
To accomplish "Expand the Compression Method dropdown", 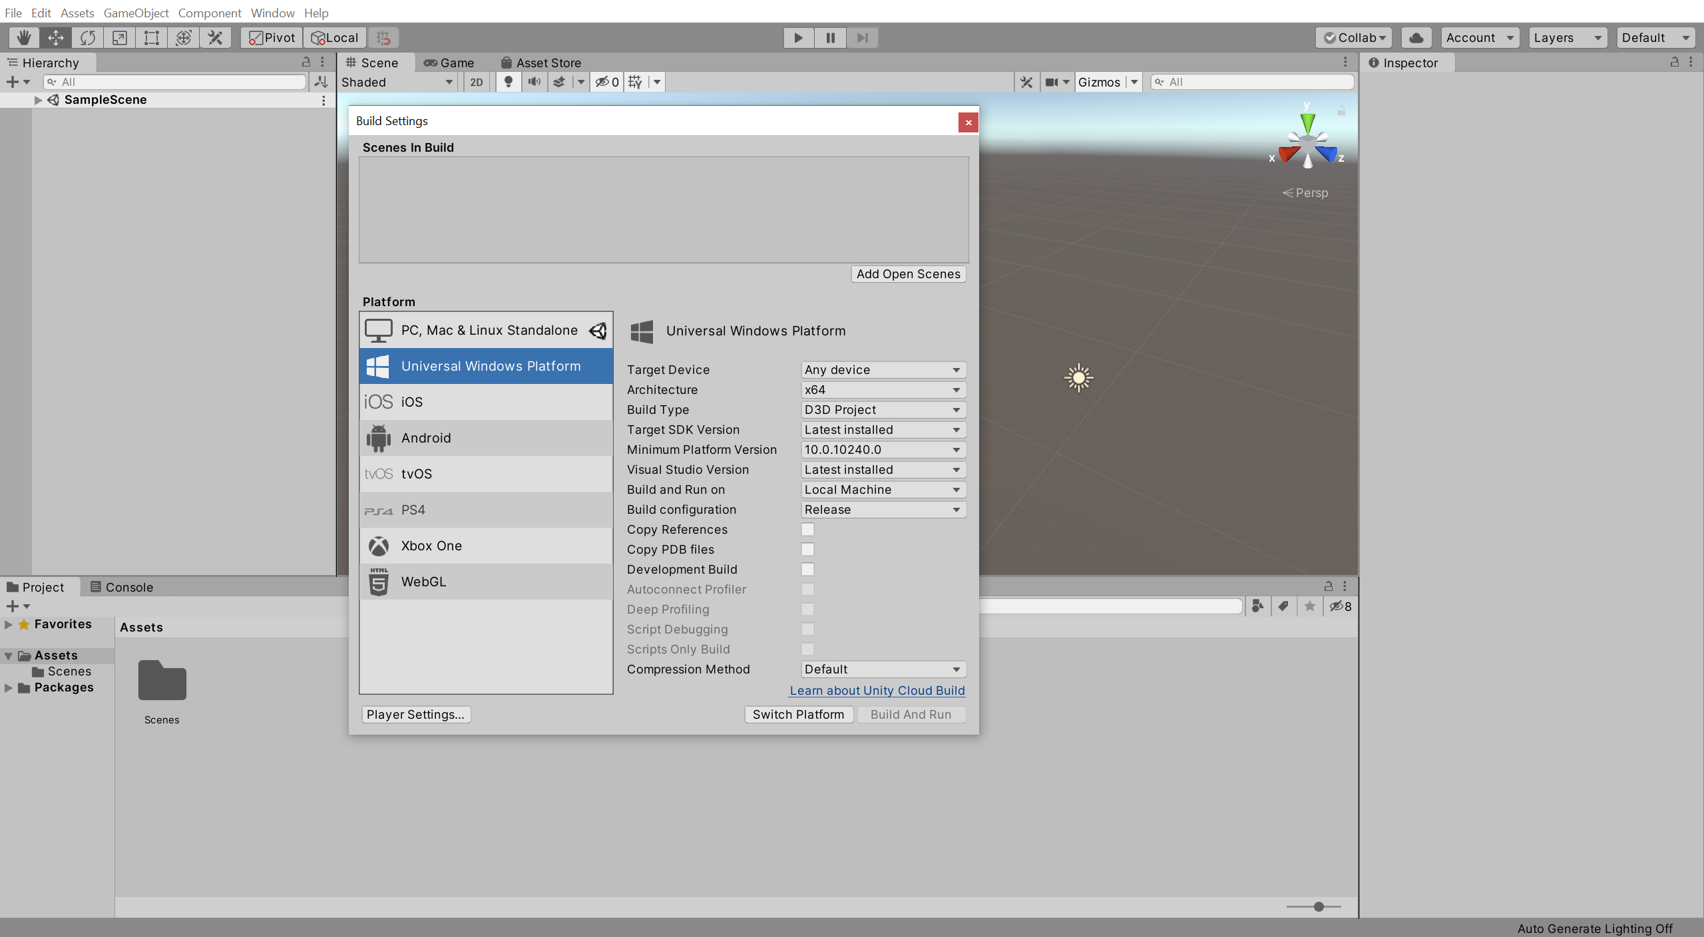I will (880, 668).
